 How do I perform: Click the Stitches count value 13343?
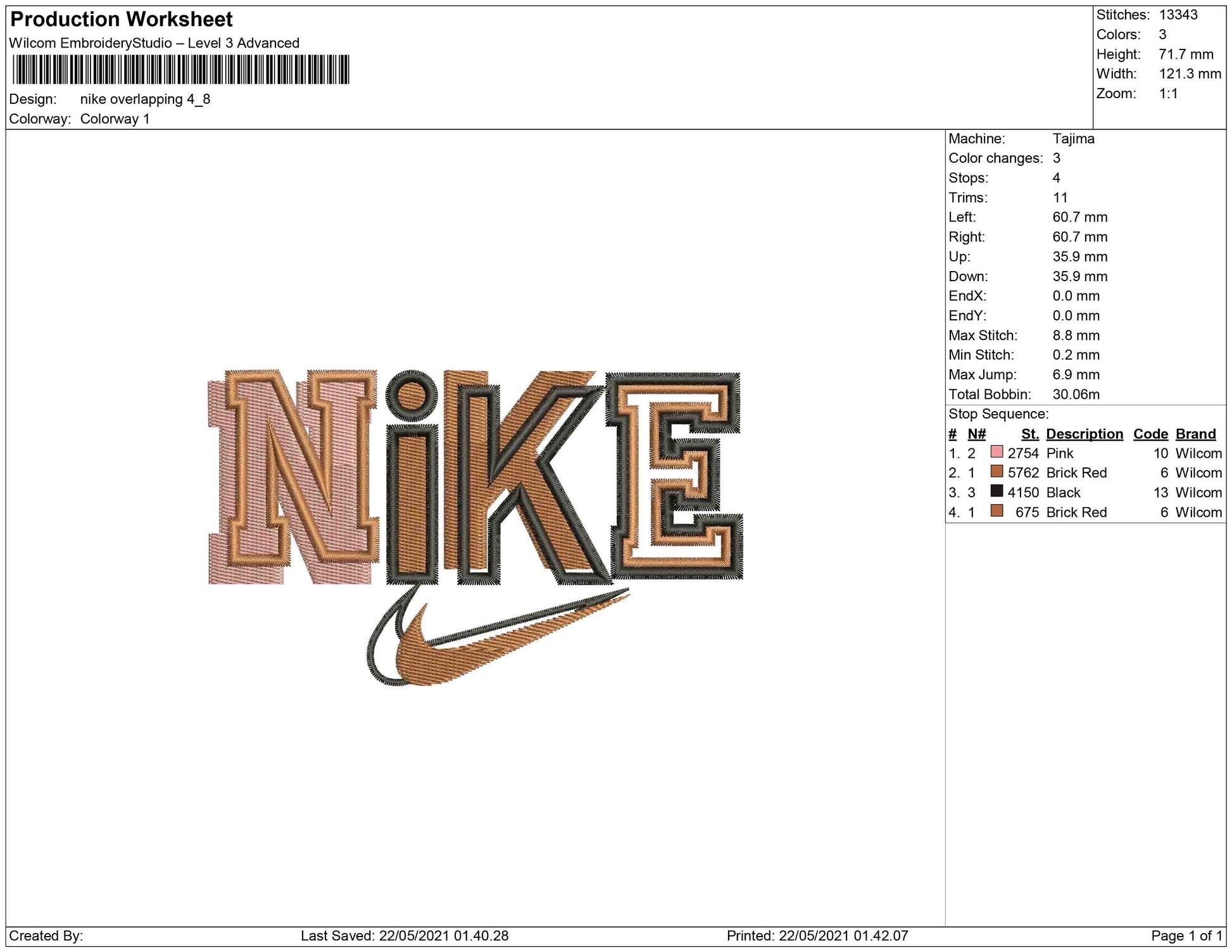pyautogui.click(x=1178, y=15)
